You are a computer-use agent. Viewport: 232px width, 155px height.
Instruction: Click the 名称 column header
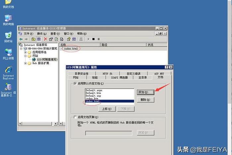click(80, 45)
